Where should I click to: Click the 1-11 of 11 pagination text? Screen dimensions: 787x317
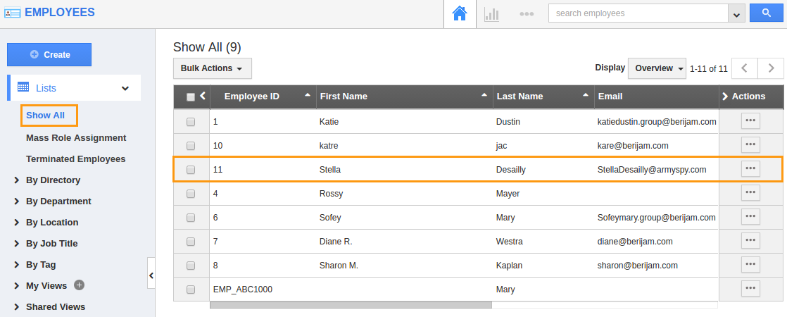click(709, 69)
